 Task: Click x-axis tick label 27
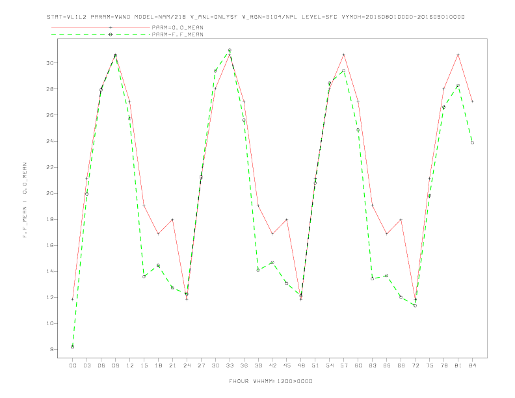[201, 365]
